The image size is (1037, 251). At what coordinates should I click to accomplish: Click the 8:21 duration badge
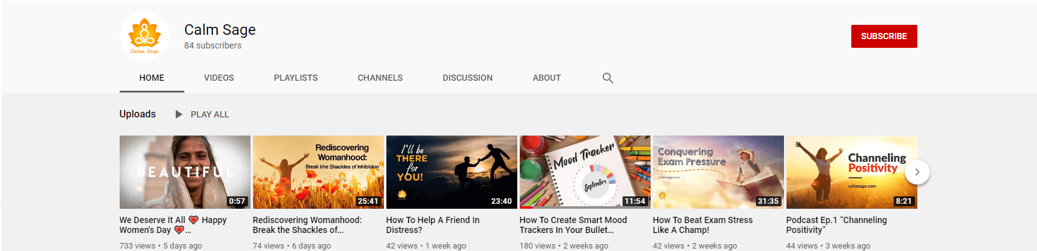tap(904, 201)
